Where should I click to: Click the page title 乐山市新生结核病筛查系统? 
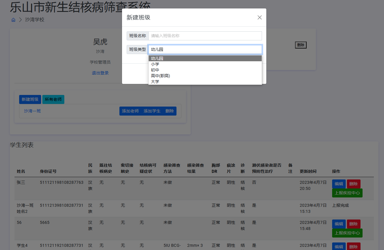80,7
